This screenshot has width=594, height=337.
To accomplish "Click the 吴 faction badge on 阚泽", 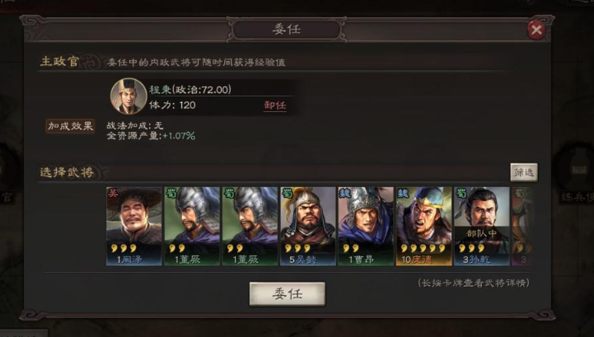I will point(113,194).
